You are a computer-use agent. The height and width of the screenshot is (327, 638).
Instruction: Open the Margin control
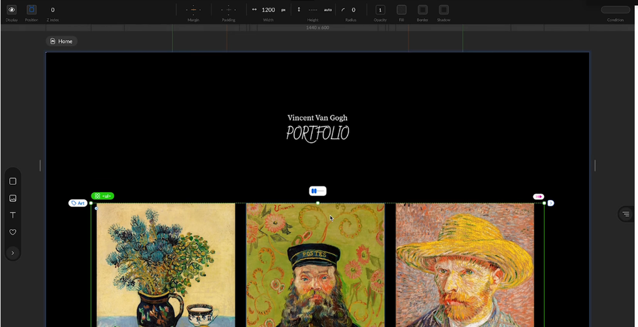pos(193,10)
